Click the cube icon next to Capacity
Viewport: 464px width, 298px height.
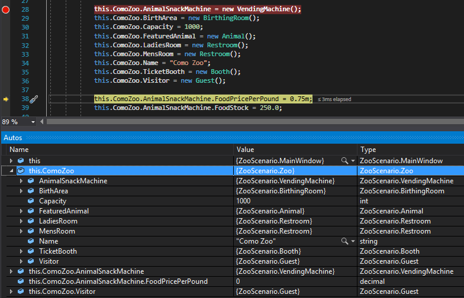pyautogui.click(x=31, y=201)
